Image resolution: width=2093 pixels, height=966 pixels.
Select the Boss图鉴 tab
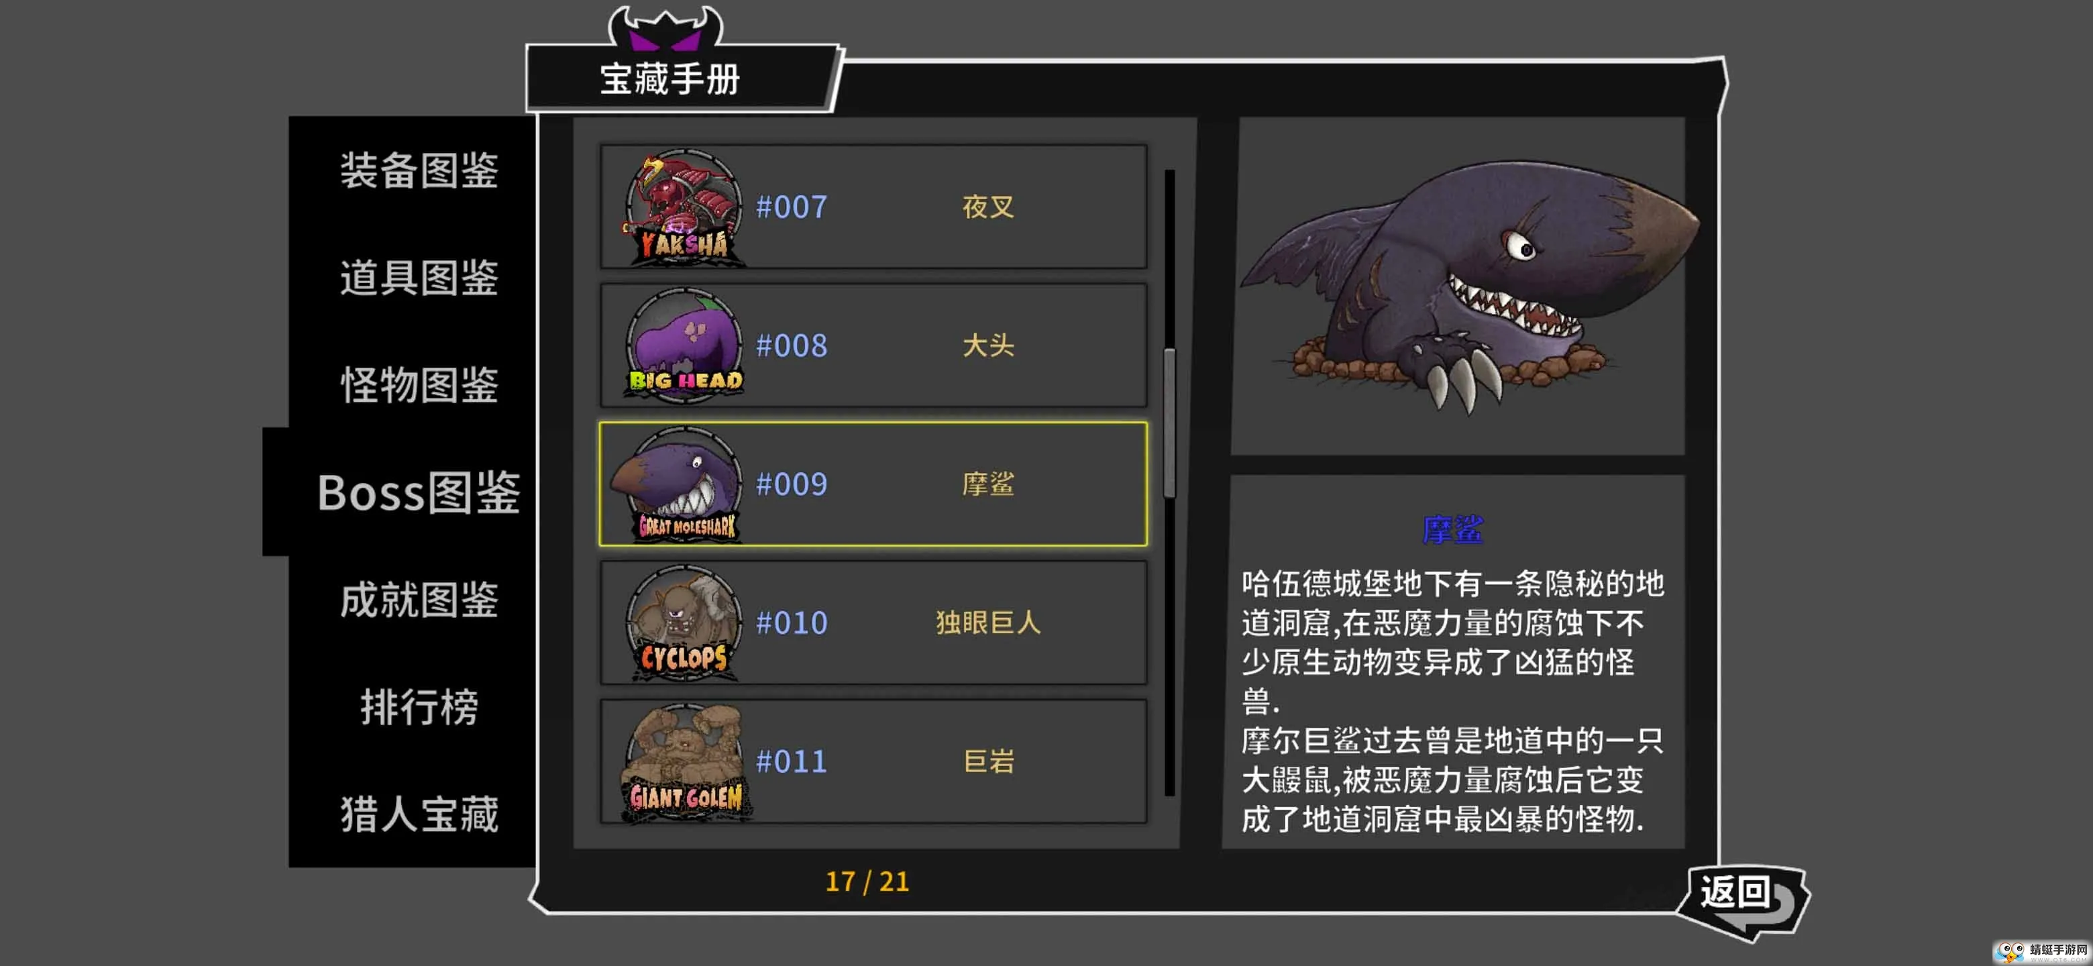click(x=418, y=492)
